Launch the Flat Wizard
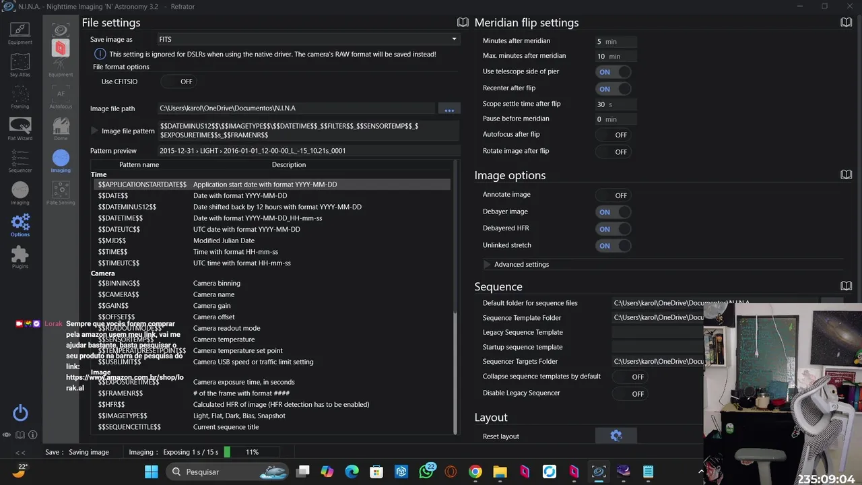This screenshot has height=485, width=862. click(x=20, y=128)
